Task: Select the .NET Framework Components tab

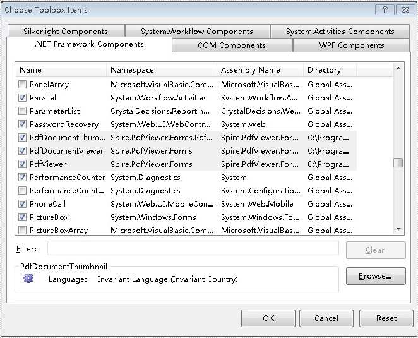Action: coord(89,44)
